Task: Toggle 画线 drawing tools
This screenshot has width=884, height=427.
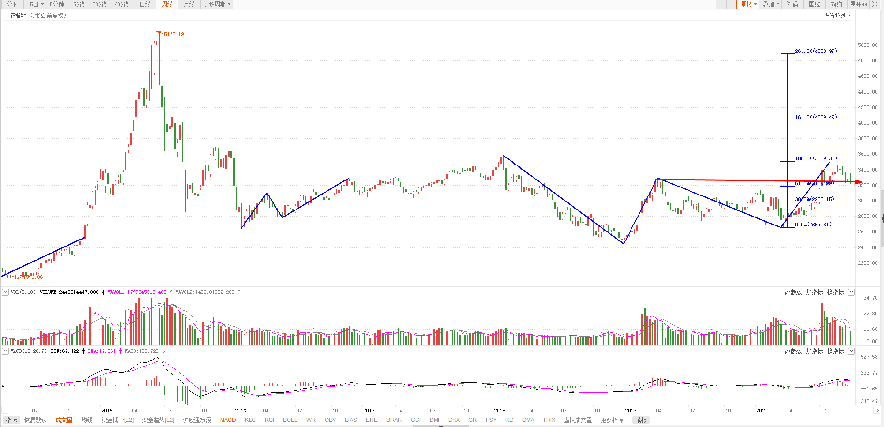Action: pyautogui.click(x=815, y=4)
